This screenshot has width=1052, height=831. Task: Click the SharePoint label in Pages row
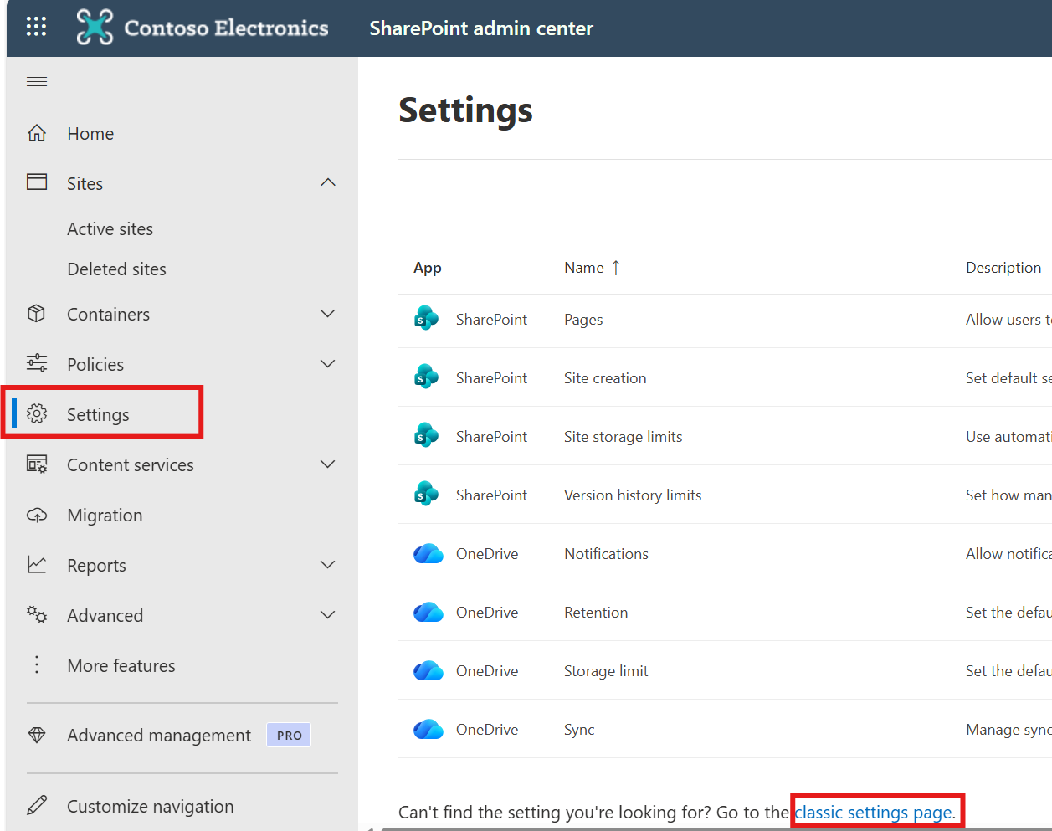pos(491,320)
